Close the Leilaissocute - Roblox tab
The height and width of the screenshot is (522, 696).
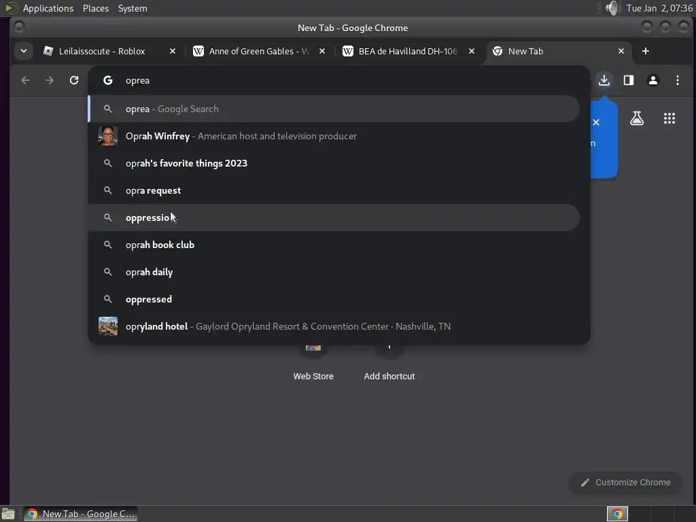click(x=173, y=51)
